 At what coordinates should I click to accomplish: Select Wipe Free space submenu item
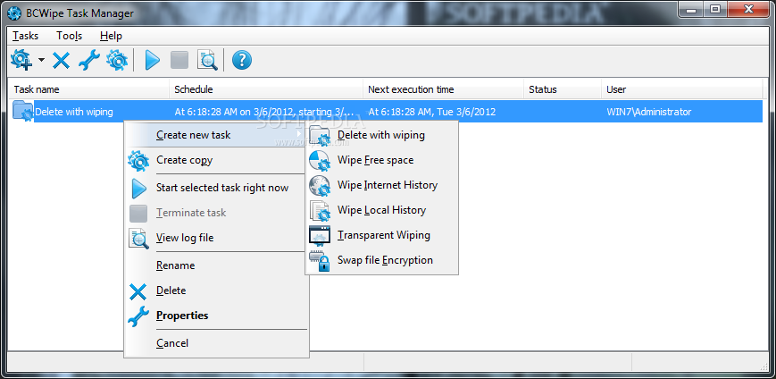(381, 160)
